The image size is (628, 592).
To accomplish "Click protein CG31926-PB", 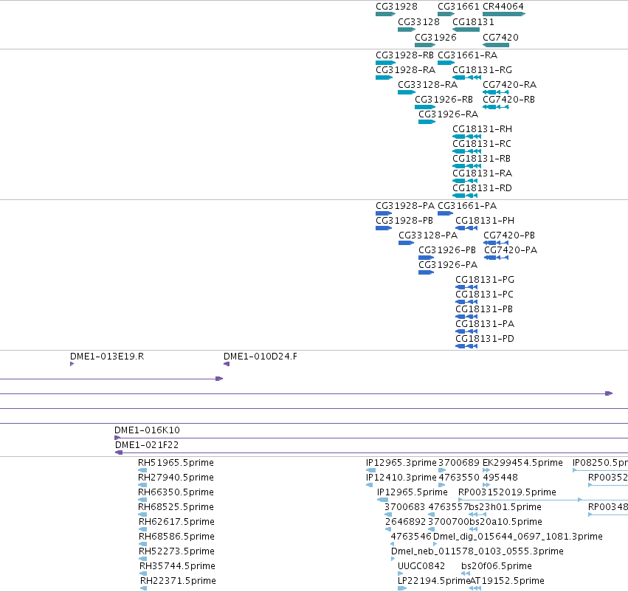I will pos(426,258).
